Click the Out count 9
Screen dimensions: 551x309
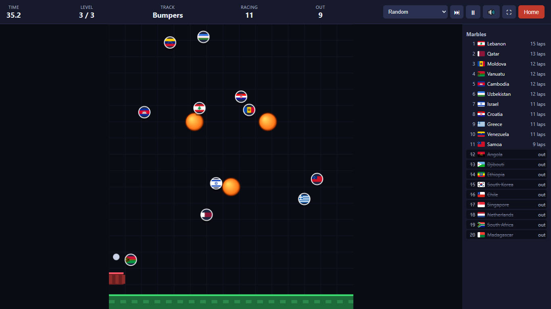[x=320, y=15]
